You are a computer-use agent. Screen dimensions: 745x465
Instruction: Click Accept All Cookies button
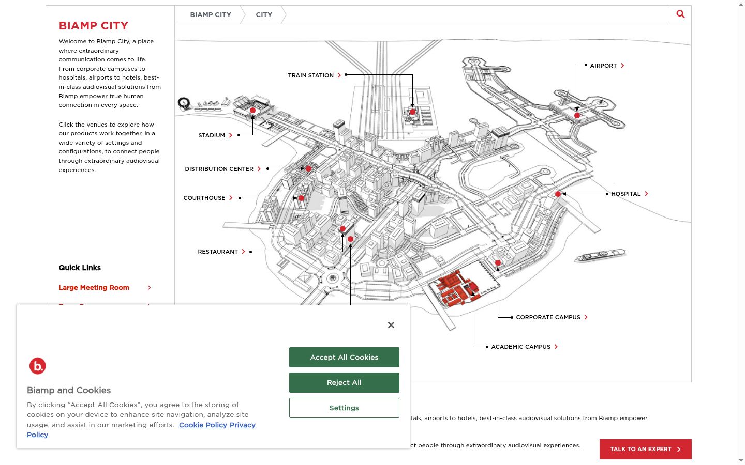tap(344, 357)
